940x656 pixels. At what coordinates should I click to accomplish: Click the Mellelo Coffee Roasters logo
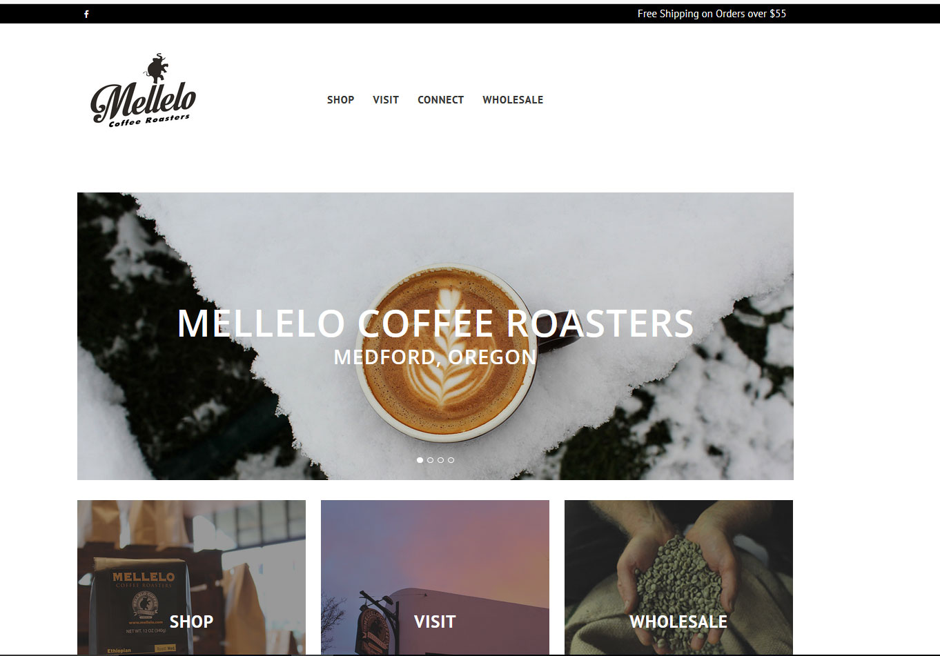click(144, 90)
